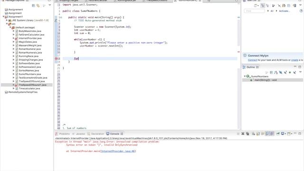Select RemoteSystemsTempFiles project
Screen dimensions: 304x171
(x=23, y=92)
